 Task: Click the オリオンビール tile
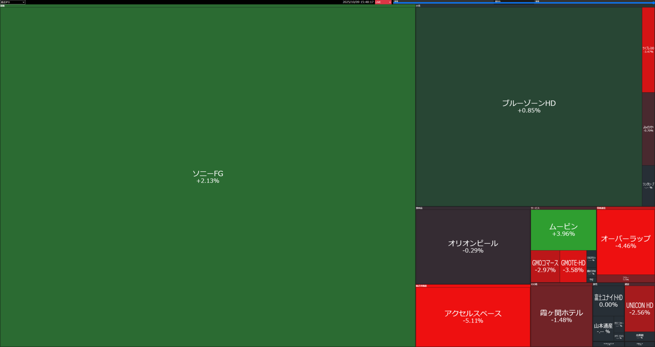(472, 246)
